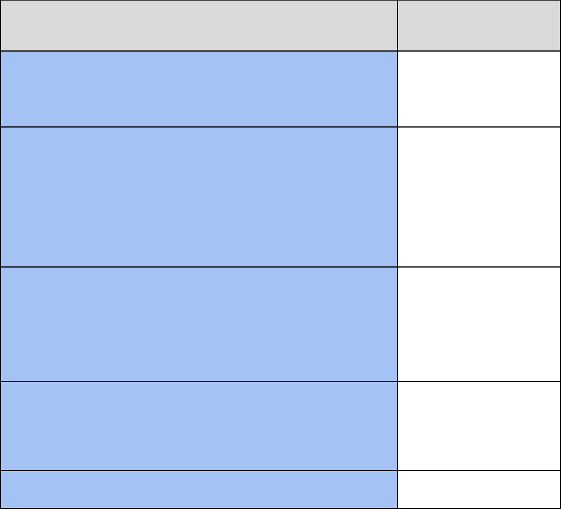Click the divider between tallest blue and white cells

click(397, 197)
